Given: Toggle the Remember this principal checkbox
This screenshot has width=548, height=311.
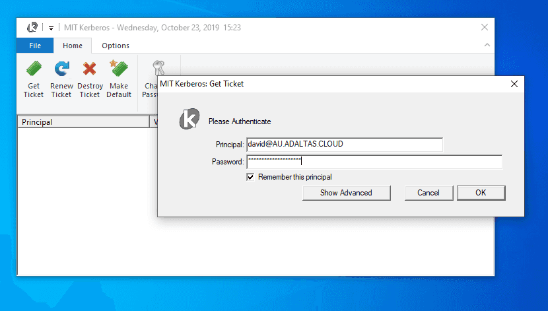Looking at the screenshot, I should tap(250, 177).
